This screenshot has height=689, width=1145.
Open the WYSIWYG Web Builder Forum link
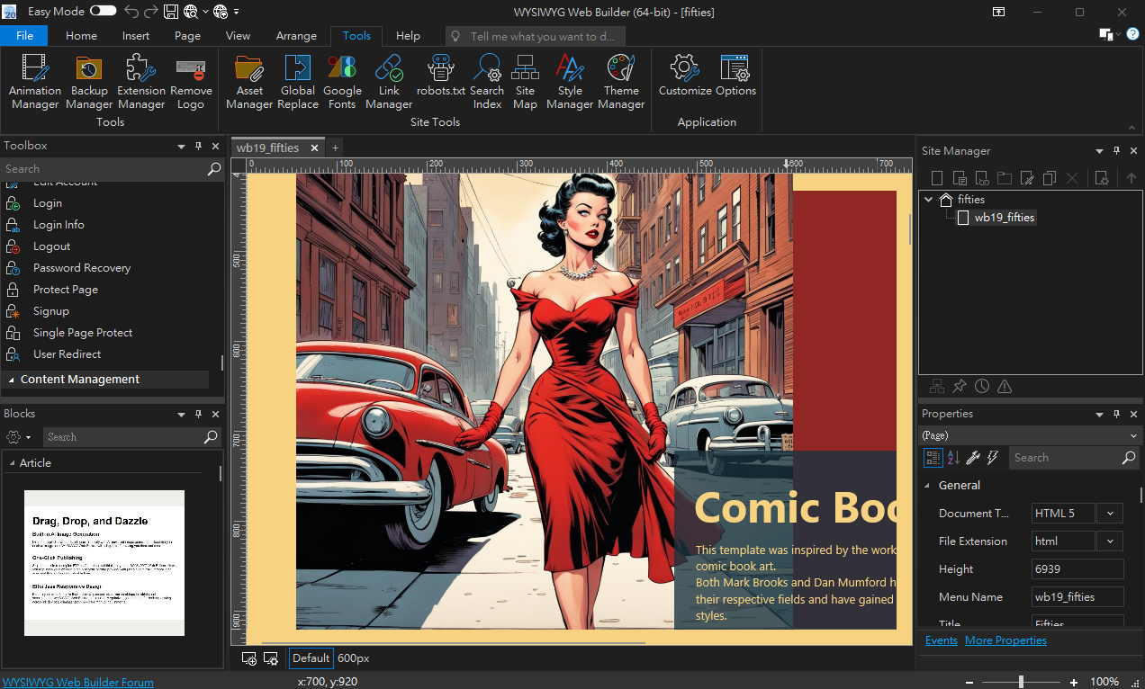tap(78, 683)
